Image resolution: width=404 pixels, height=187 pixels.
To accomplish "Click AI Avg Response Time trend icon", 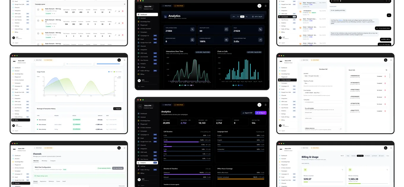I will point(260,40).
